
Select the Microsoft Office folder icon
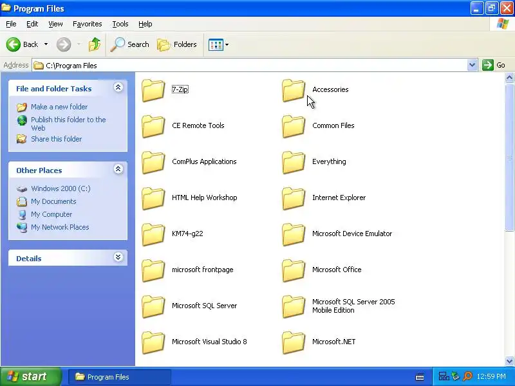pyautogui.click(x=294, y=271)
